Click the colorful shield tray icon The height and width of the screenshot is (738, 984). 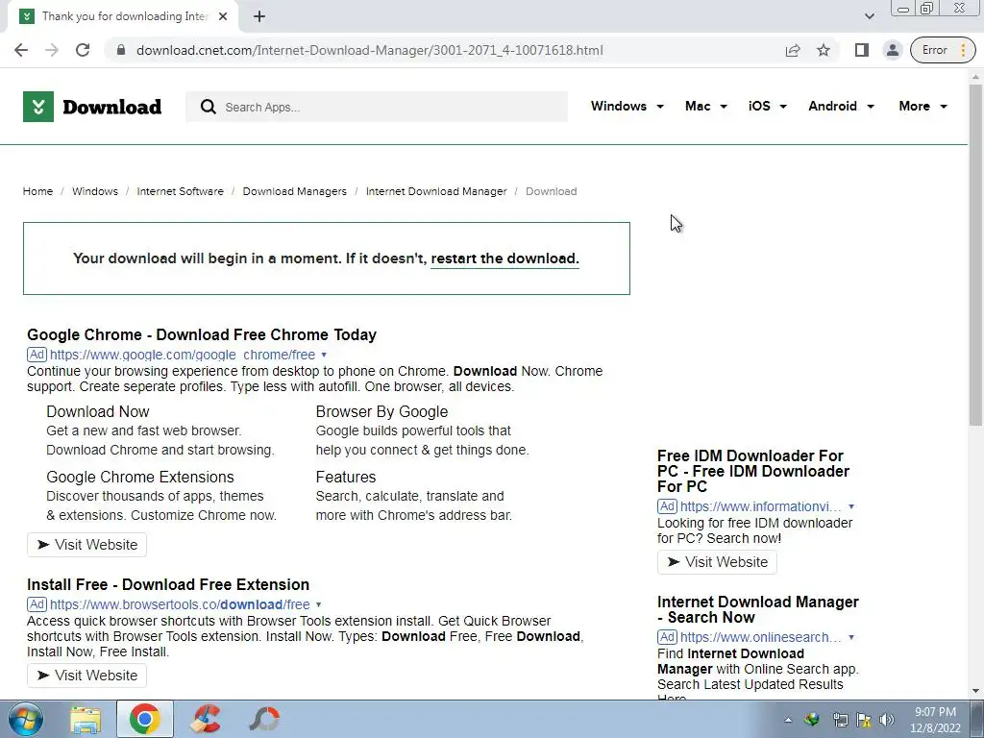pyautogui.click(x=812, y=720)
